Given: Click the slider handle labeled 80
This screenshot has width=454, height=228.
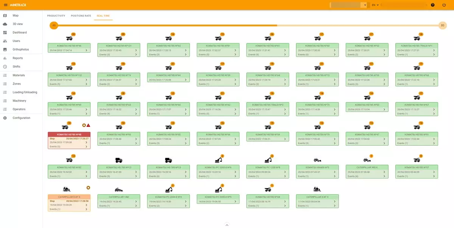Looking at the screenshot, I should (x=442, y=26).
